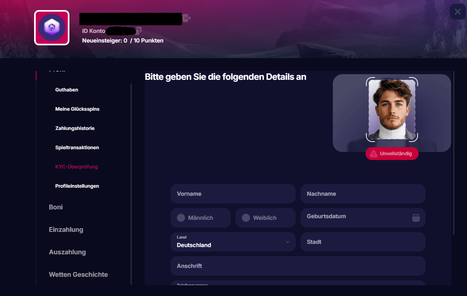Click the form's vertical scrollbar on the right
467x296 pixels.
(x=453, y=152)
